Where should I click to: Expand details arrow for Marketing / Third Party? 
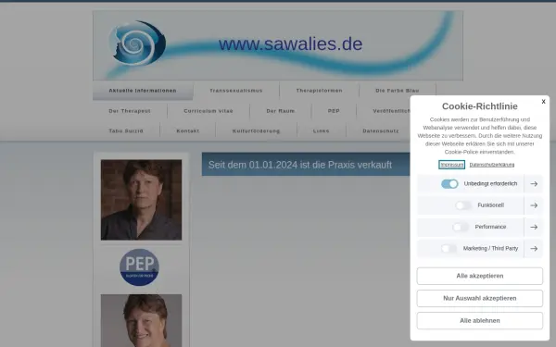click(534, 249)
